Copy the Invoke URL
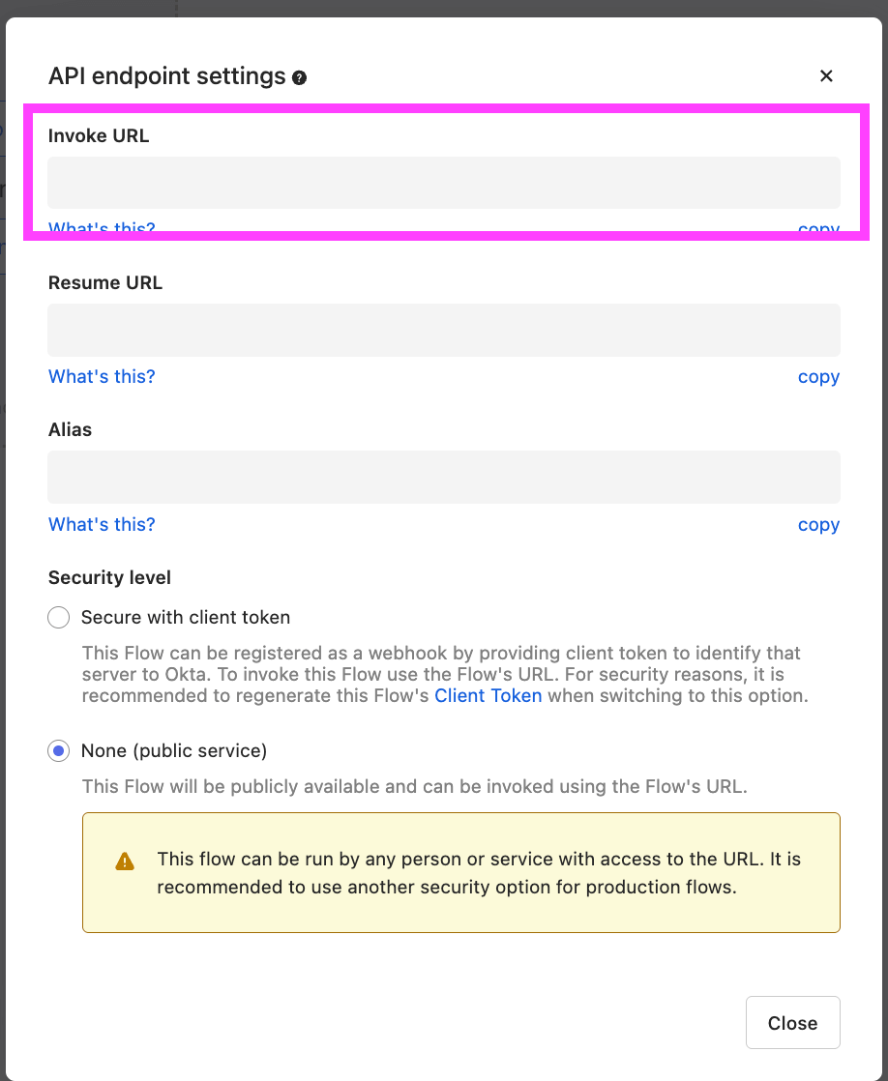888x1081 pixels. 818,227
